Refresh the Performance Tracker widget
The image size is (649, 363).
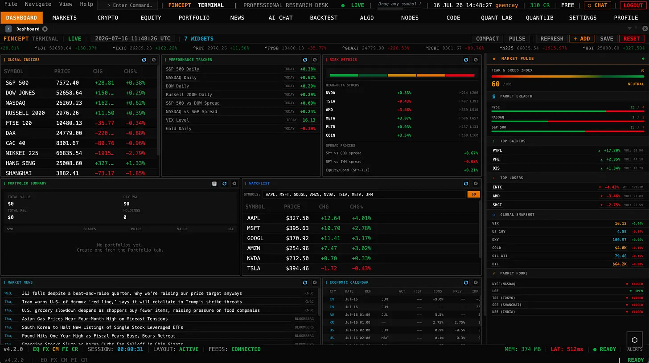click(305, 60)
